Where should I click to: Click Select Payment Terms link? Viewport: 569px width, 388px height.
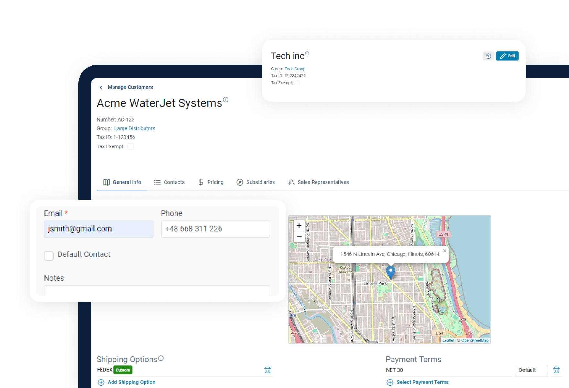coord(423,382)
